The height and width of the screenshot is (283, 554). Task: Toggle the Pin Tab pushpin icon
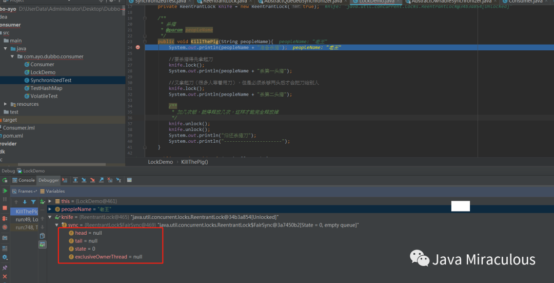(x=5, y=268)
